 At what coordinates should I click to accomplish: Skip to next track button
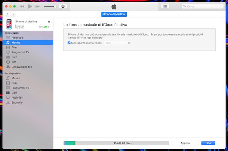37,6
